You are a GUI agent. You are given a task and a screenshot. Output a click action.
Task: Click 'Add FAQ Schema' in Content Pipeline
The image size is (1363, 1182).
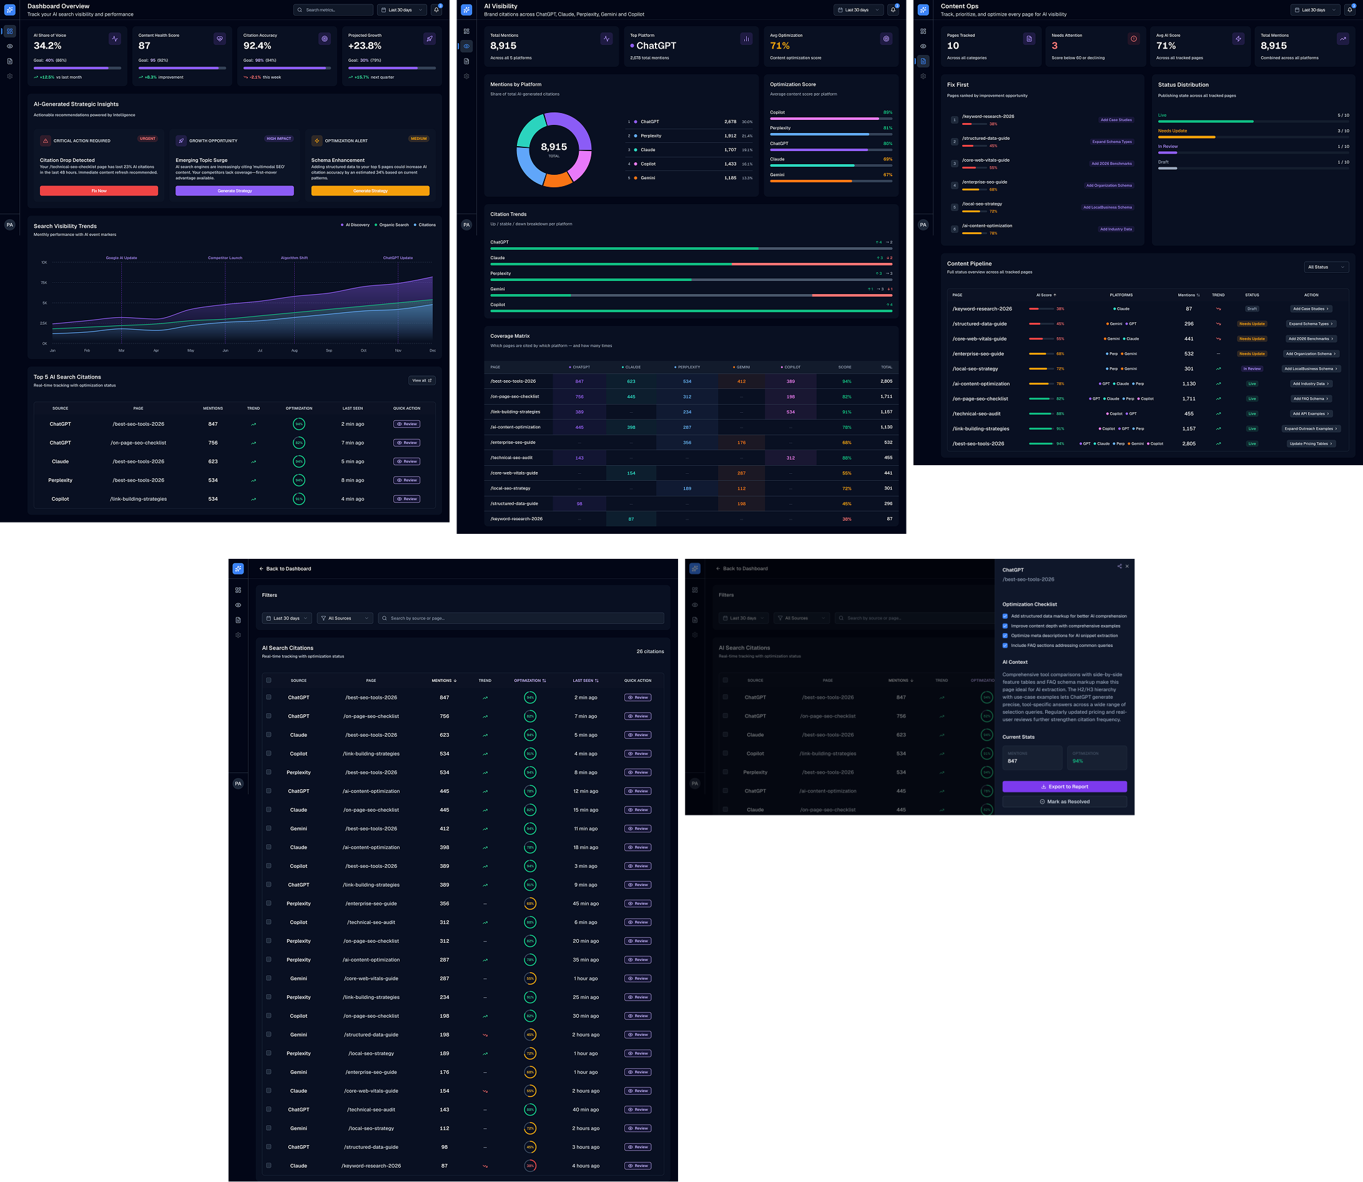[x=1311, y=399]
